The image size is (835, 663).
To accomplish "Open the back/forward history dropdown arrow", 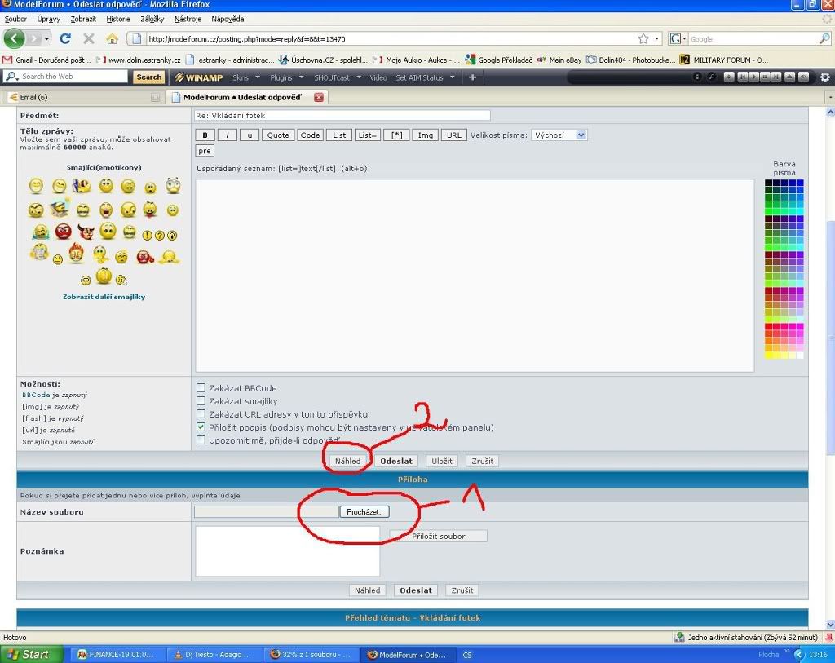I will click(46, 39).
